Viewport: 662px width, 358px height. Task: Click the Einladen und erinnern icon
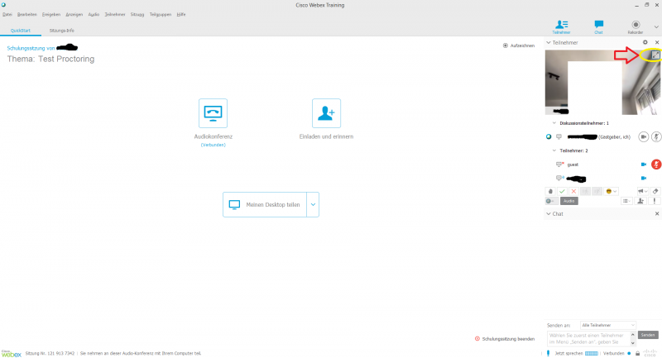coord(326,112)
